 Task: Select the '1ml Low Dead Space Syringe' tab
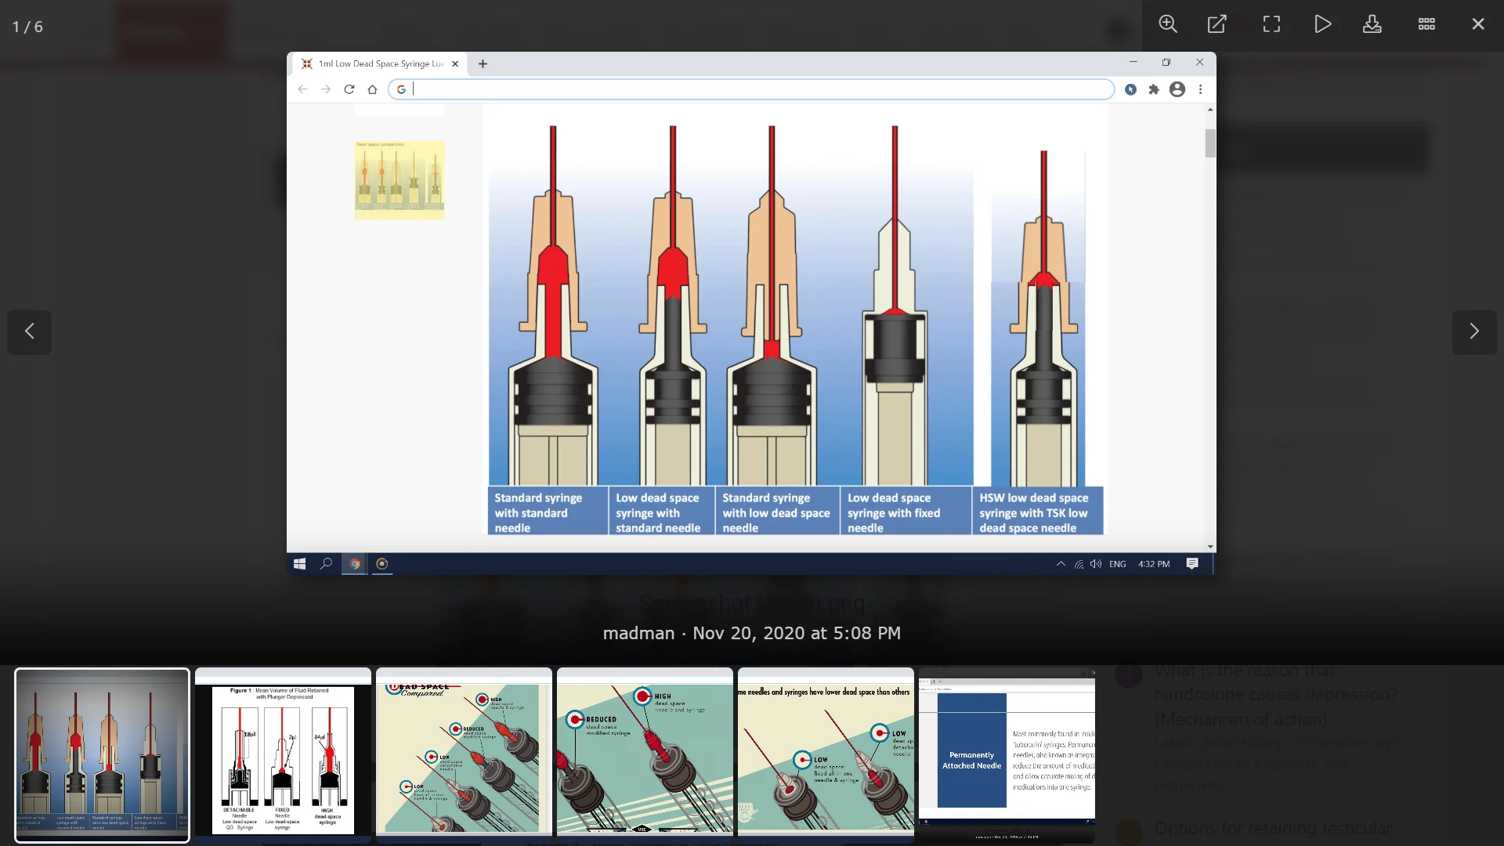377,63
